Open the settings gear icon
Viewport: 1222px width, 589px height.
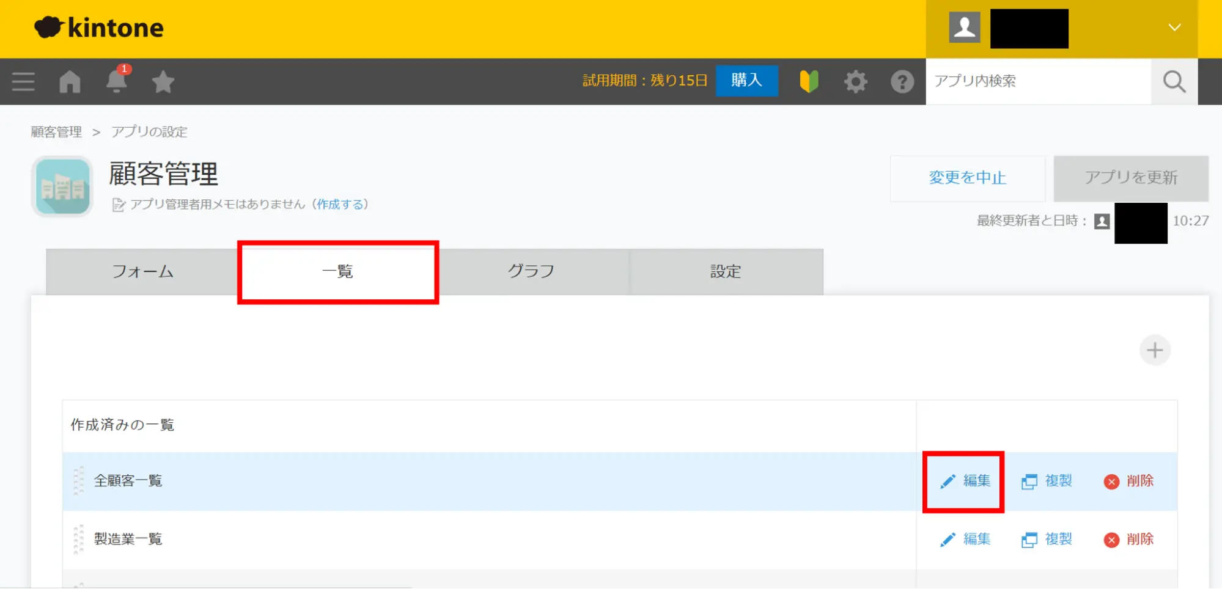(x=855, y=81)
